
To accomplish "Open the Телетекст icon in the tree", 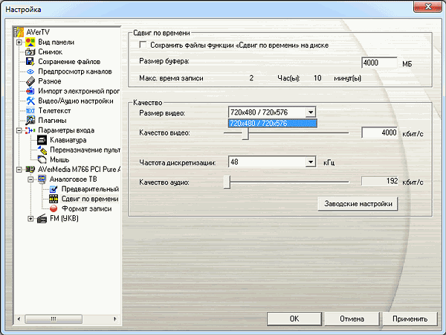I will tap(30, 111).
